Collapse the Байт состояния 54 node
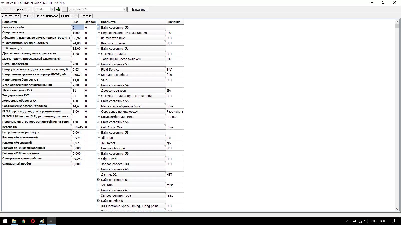 point(98,85)
